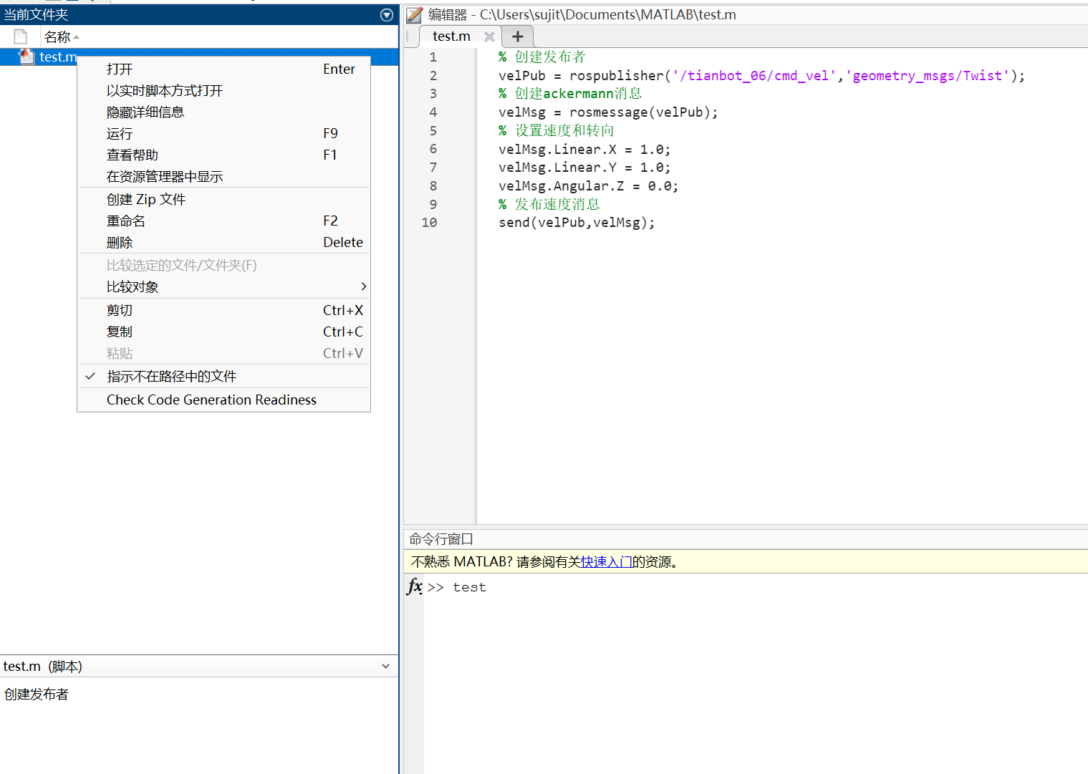Select 隐藏详细信息 in context menu

[223, 112]
